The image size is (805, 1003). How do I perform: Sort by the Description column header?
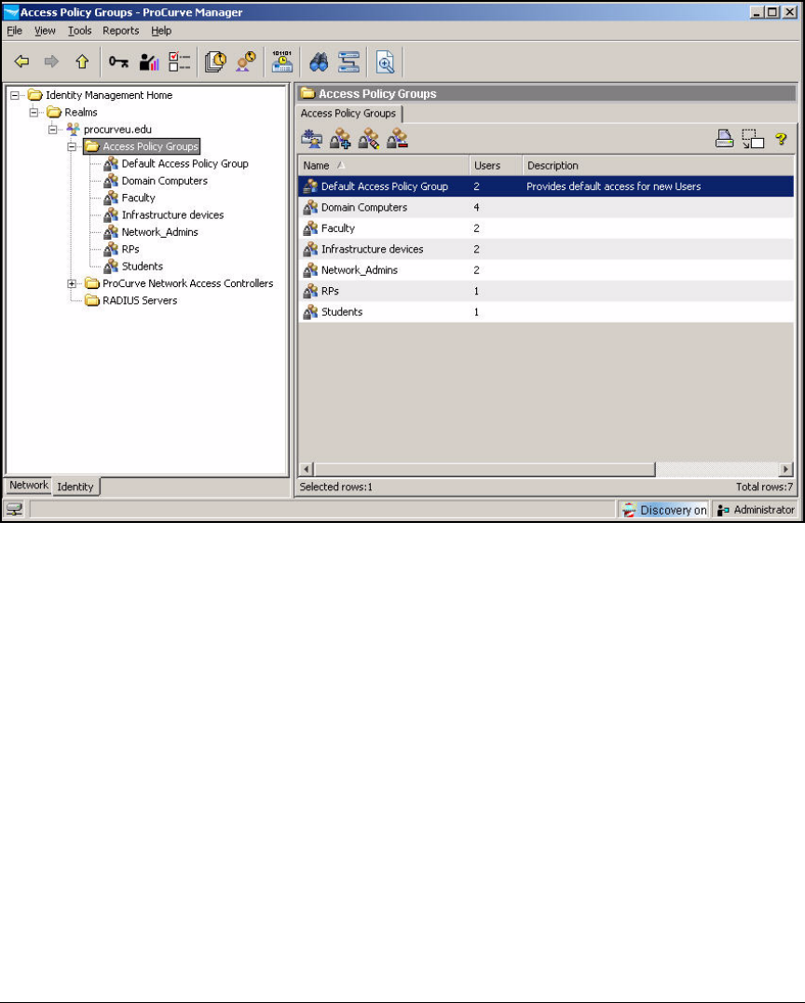(x=658, y=165)
